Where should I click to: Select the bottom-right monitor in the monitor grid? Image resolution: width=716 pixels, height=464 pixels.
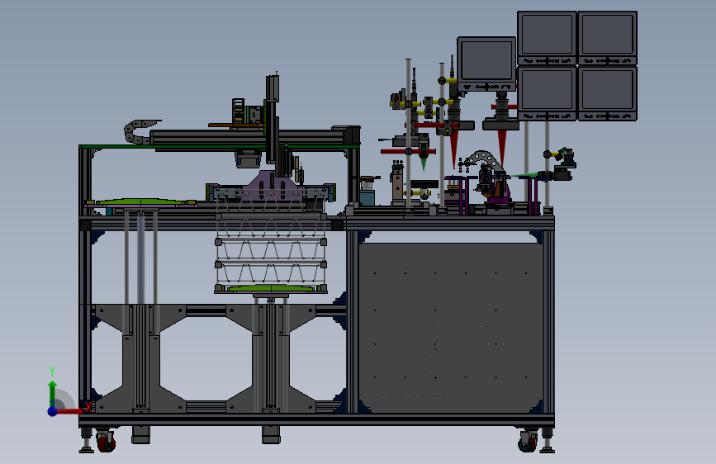click(x=607, y=93)
